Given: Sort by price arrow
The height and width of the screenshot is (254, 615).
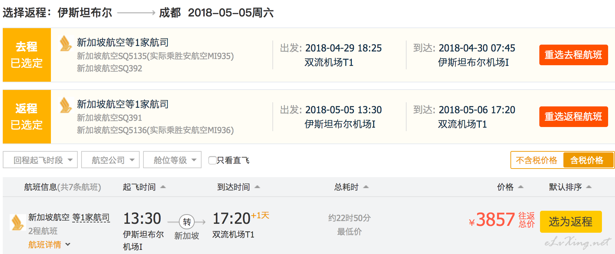Looking at the screenshot, I should pyautogui.click(x=521, y=187).
